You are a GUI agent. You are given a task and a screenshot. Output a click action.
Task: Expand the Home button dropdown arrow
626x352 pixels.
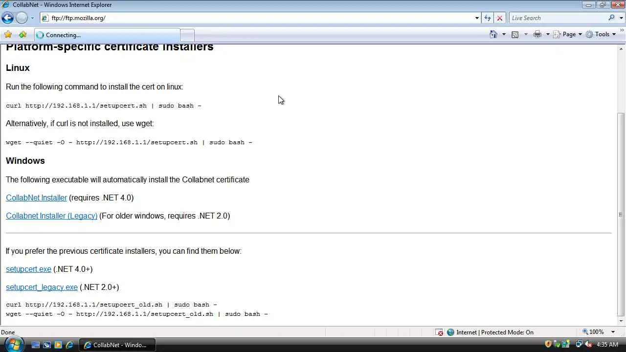pyautogui.click(x=504, y=34)
